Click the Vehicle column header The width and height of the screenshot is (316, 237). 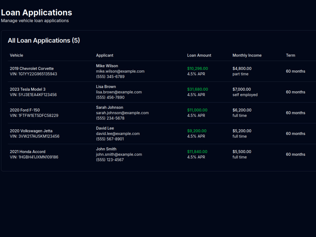pyautogui.click(x=16, y=55)
